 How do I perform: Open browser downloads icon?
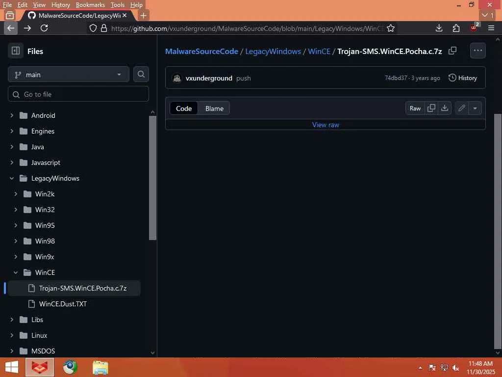(439, 28)
